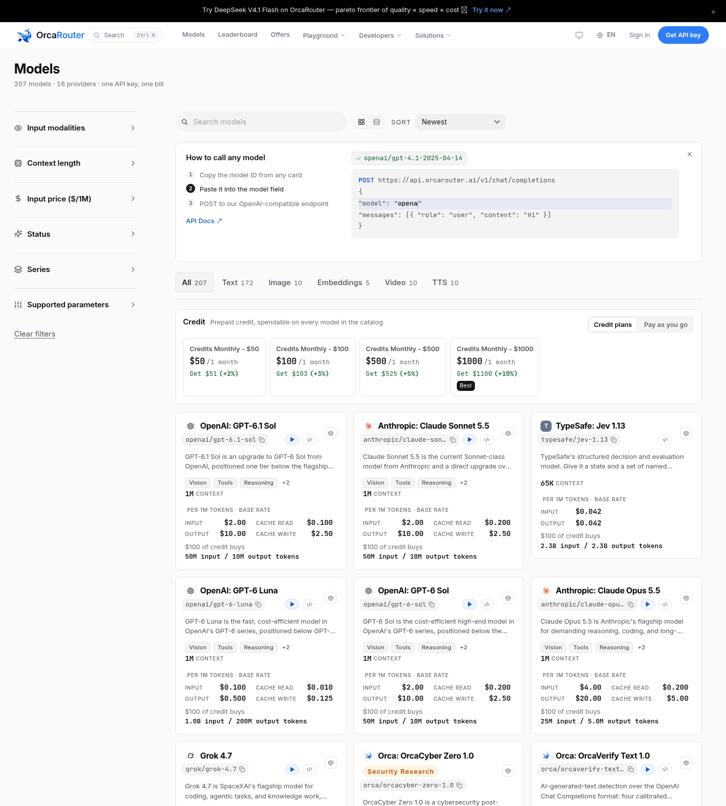
Task: Focus the Search models field
Action: [x=261, y=122]
